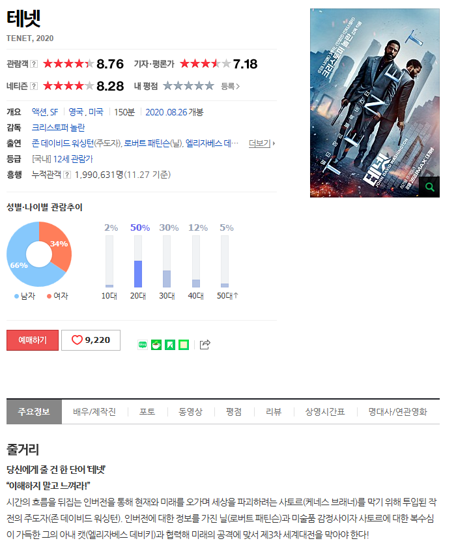Select the 20대 bar in age chart

138,261
